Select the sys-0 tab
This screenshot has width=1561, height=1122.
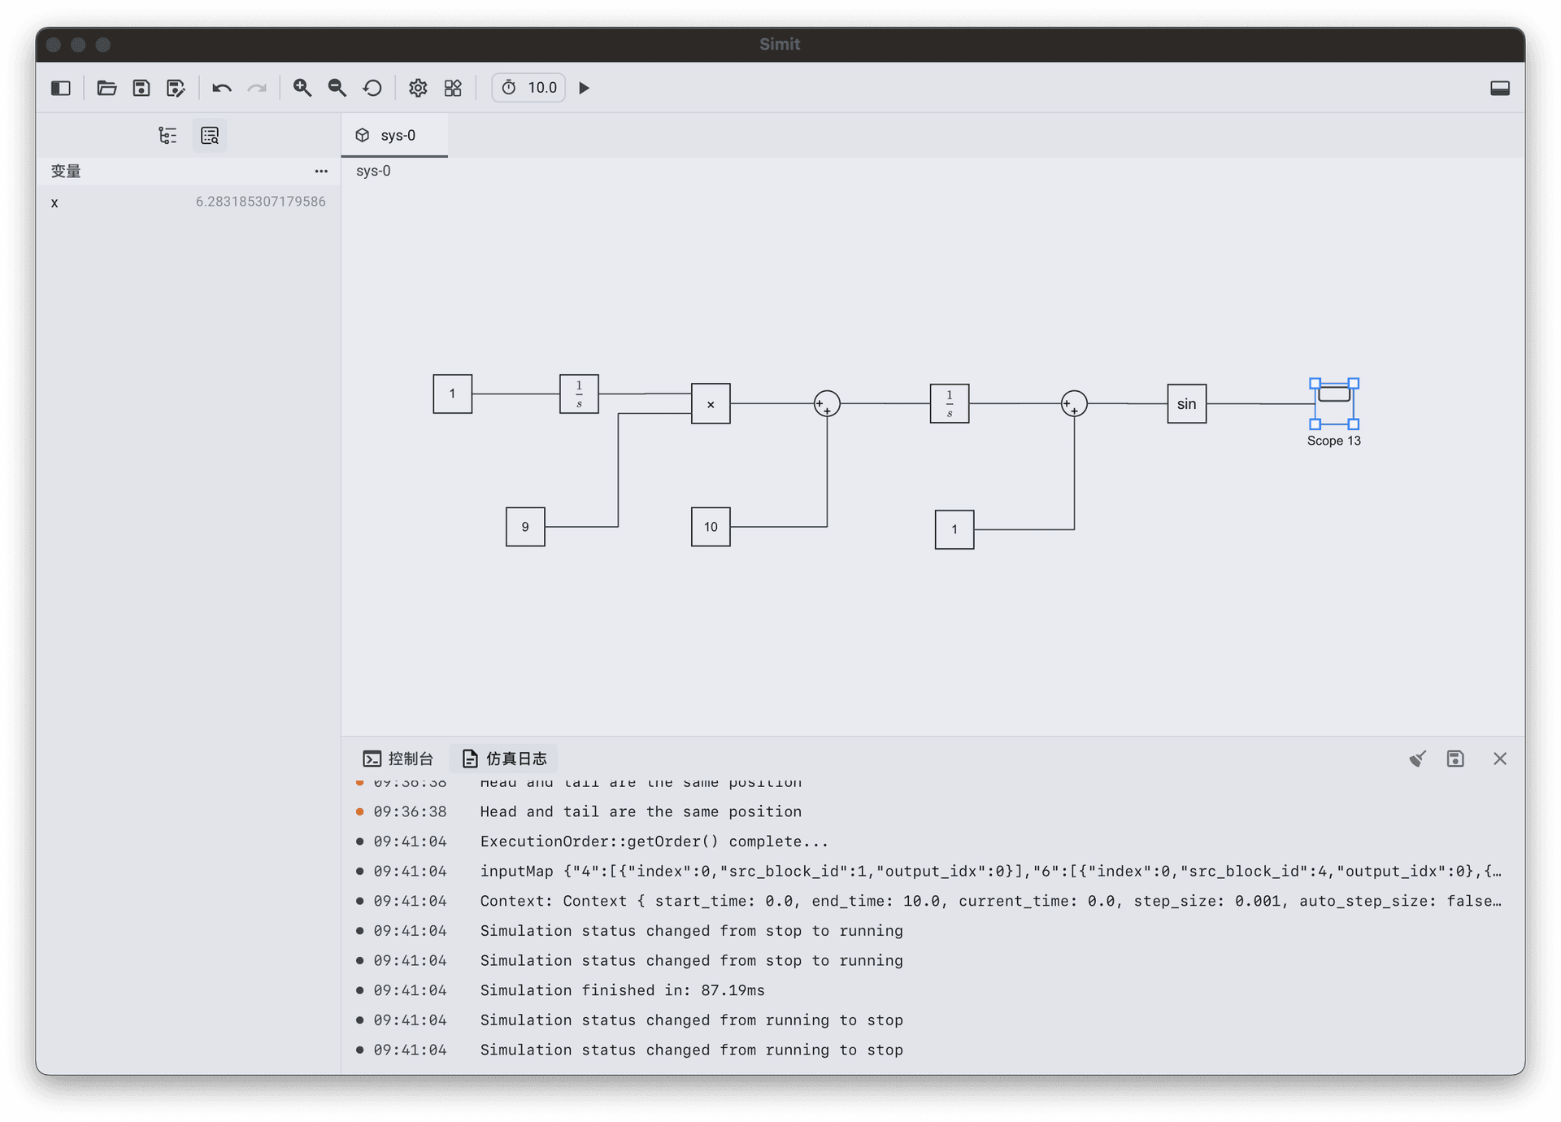[x=396, y=135]
